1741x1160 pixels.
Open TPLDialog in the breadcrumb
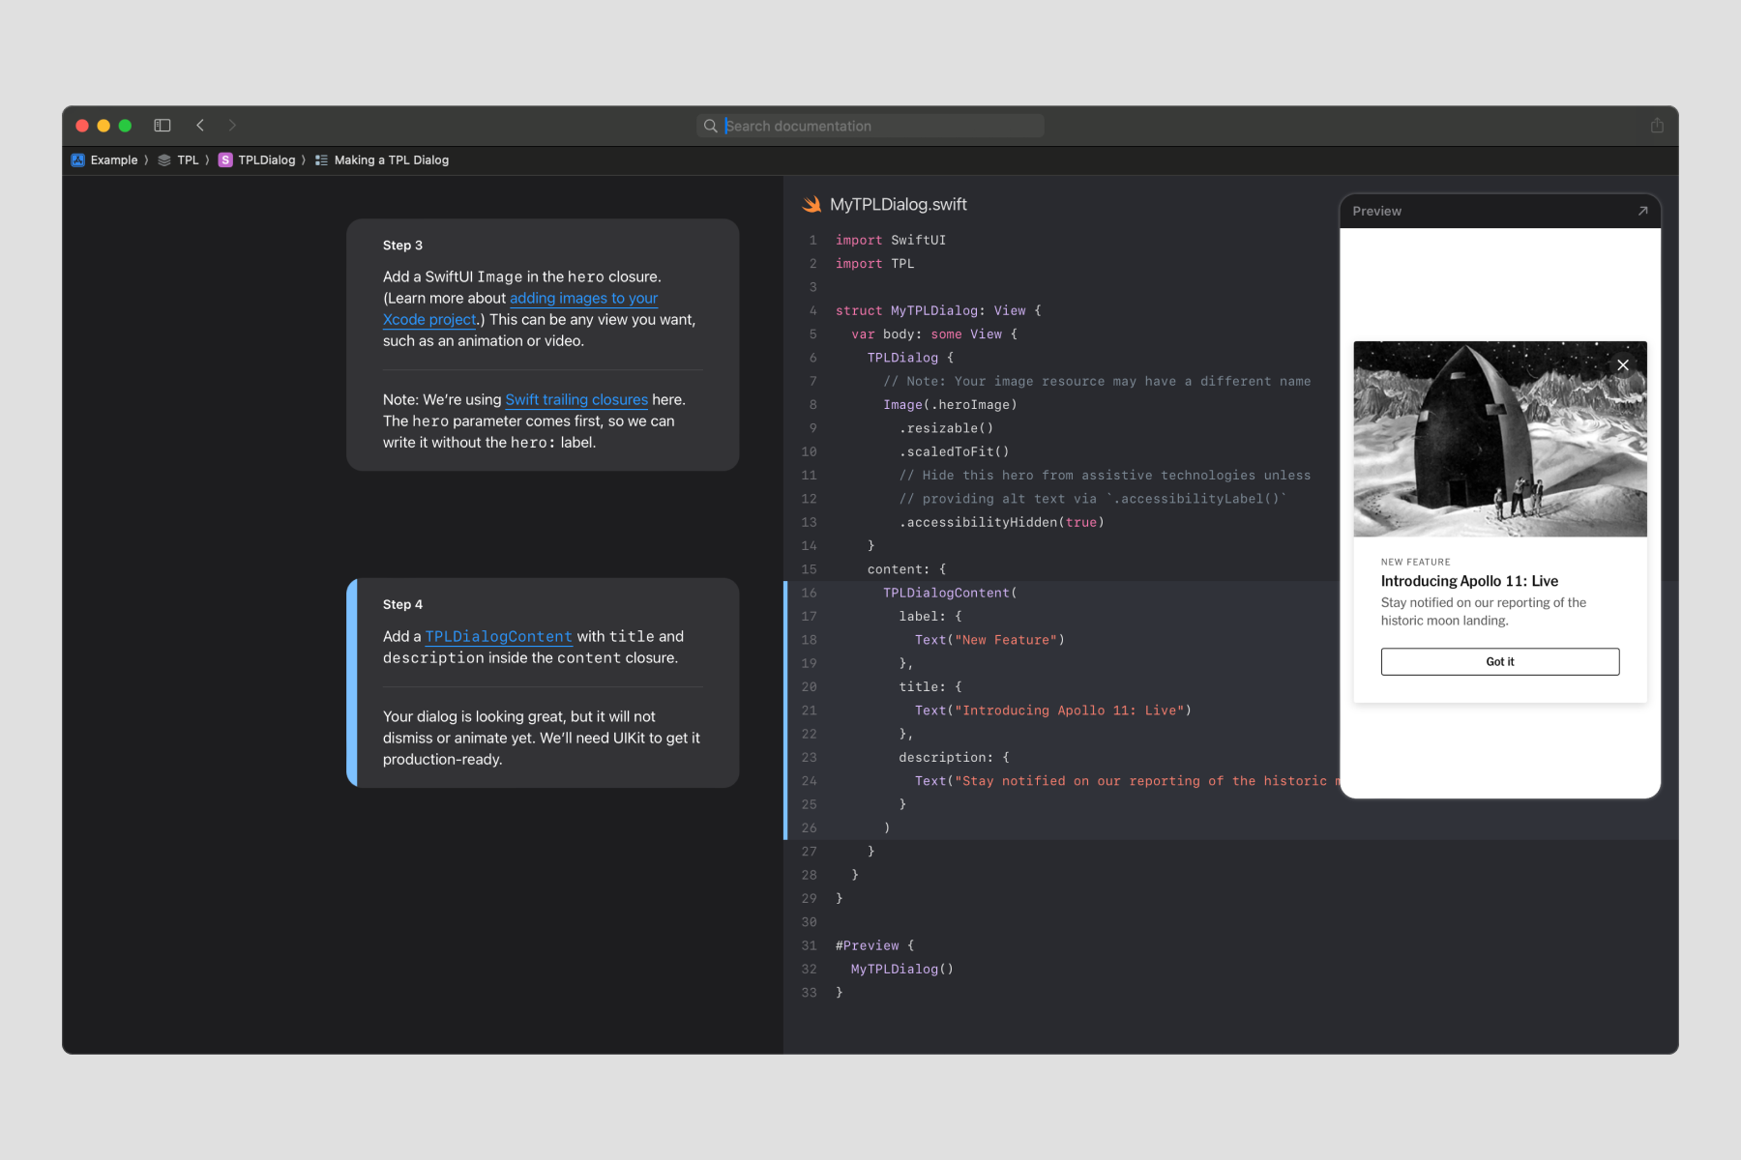click(x=267, y=160)
